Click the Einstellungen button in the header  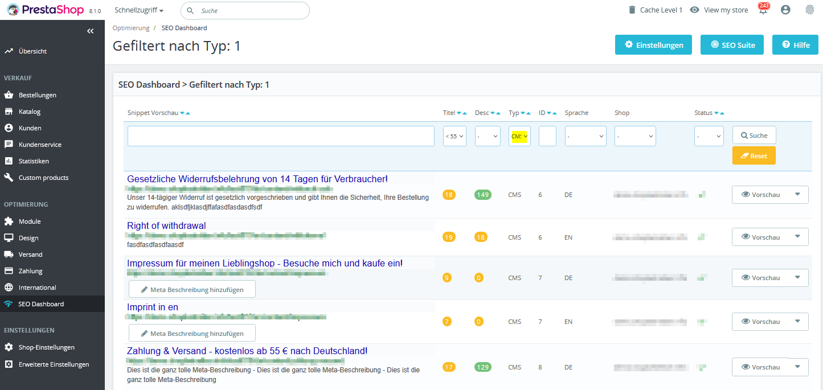pyautogui.click(x=653, y=45)
